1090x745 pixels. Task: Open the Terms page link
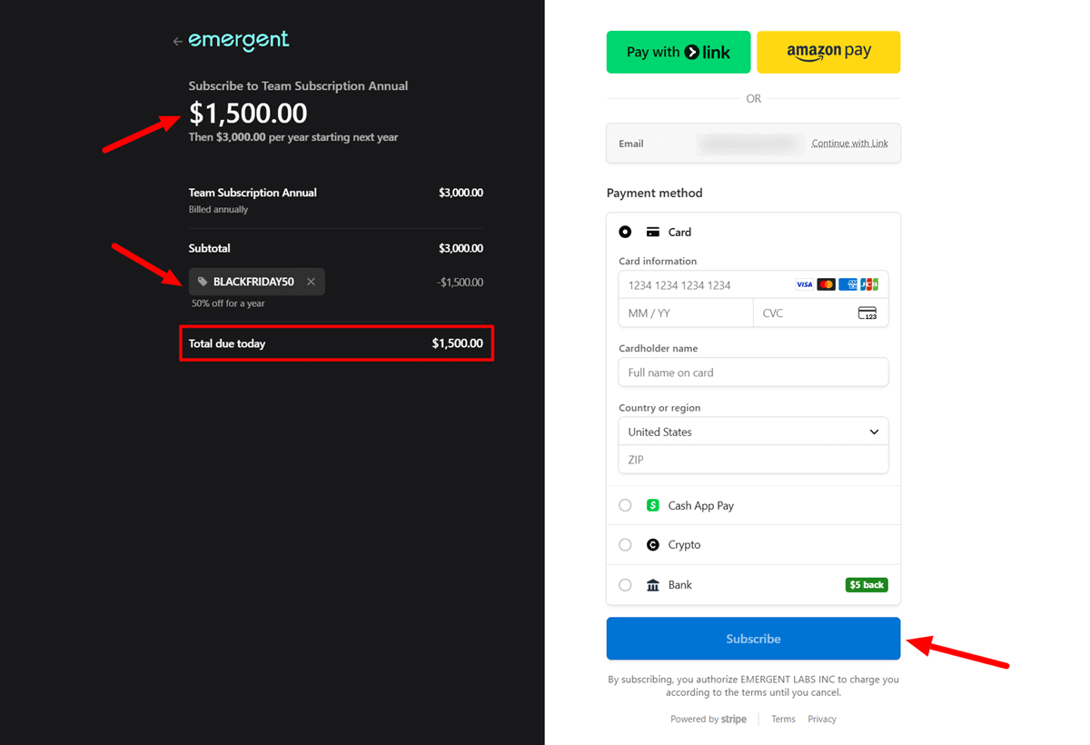(782, 719)
